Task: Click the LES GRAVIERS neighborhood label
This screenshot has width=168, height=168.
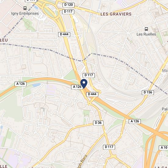Action: (x=116, y=14)
